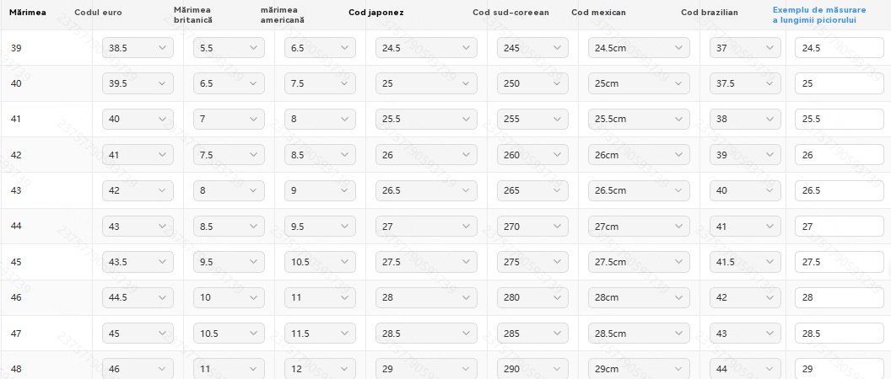891x379 pixels.
Task: Open Brazilian code dropdown showing 41.5
Action: tap(745, 262)
